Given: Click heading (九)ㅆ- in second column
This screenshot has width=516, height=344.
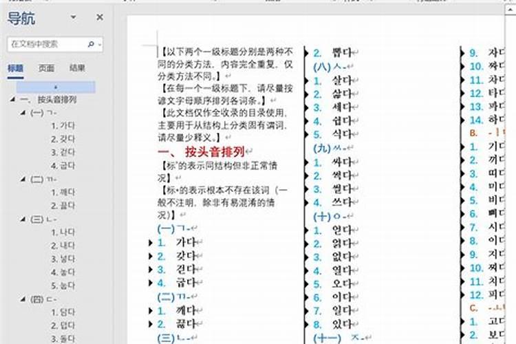Looking at the screenshot, I should 330,148.
